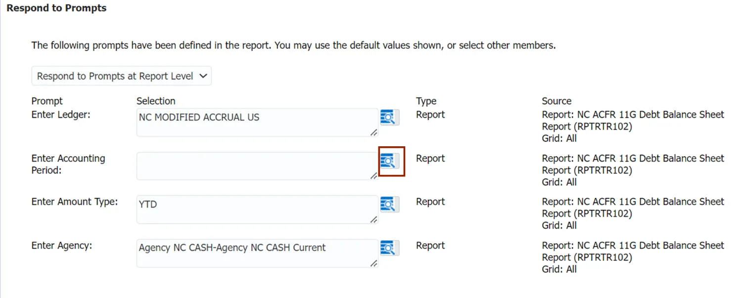Grab resize handle of Agency text box

point(373,263)
